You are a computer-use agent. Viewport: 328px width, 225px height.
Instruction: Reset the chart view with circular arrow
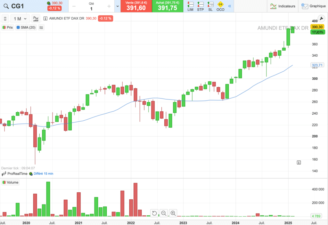click(154, 213)
